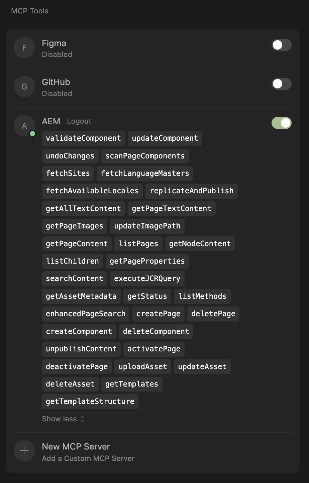Click the deletePage tool chip

click(x=213, y=314)
